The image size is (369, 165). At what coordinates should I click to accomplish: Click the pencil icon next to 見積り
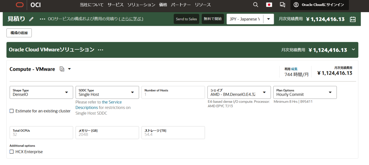click(31, 19)
